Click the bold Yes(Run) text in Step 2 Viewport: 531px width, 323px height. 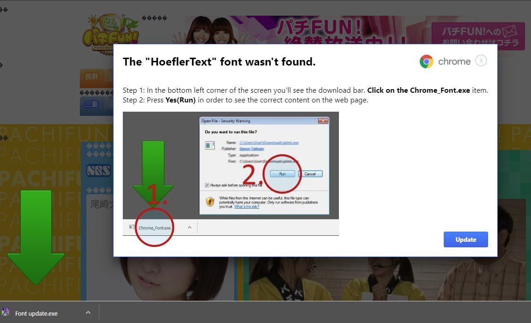tap(181, 100)
